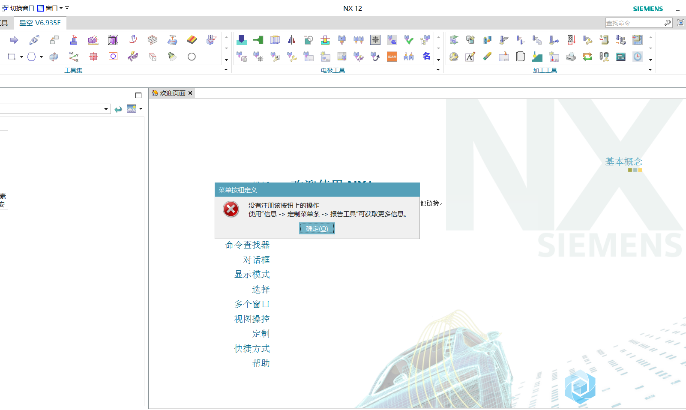Select the XYZ coordinate axes icon

tap(74, 57)
